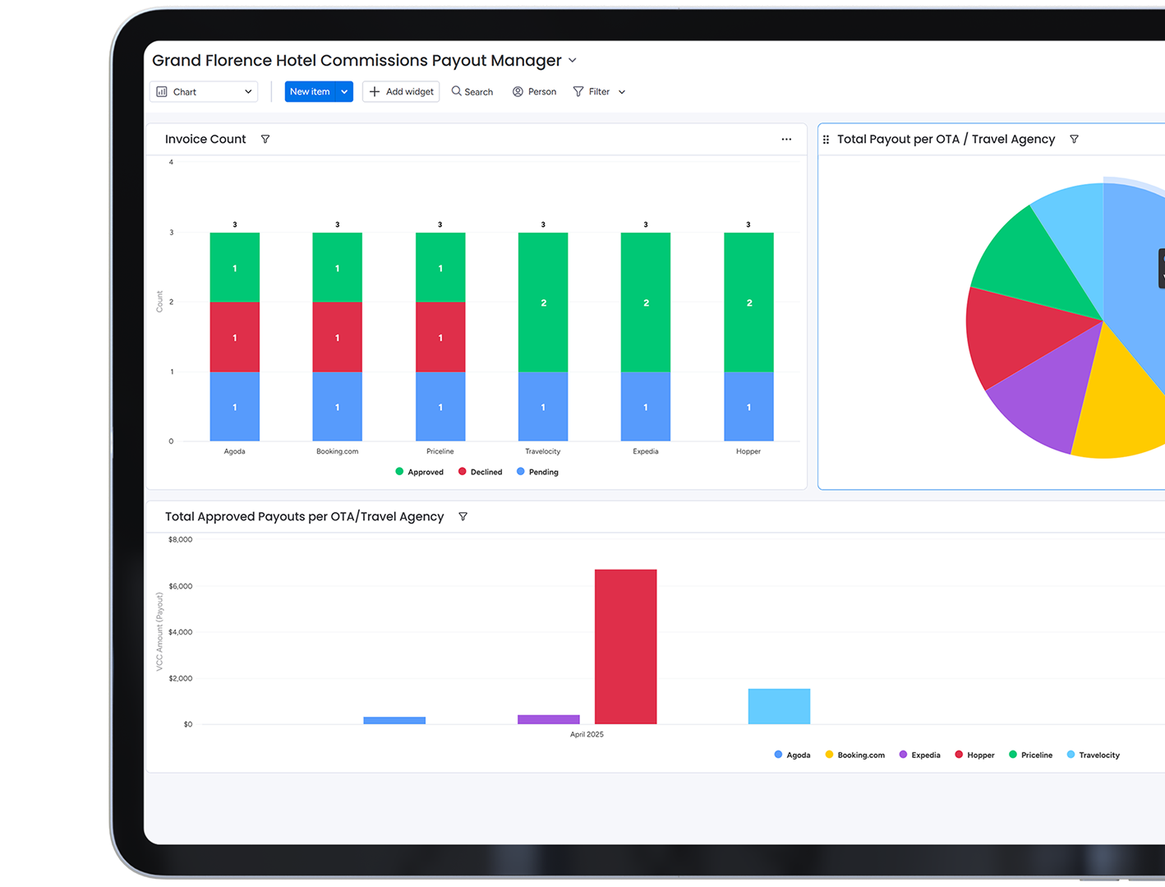Toggle the Pending series in Invoice Count legend
This screenshot has height=887, width=1165.
(537, 472)
